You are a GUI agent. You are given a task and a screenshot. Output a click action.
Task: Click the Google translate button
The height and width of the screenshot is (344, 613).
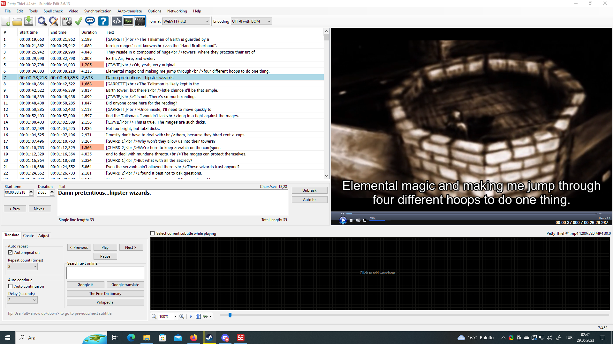(x=125, y=284)
